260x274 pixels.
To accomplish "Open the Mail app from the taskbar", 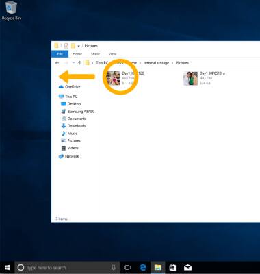I will [x=187, y=268].
